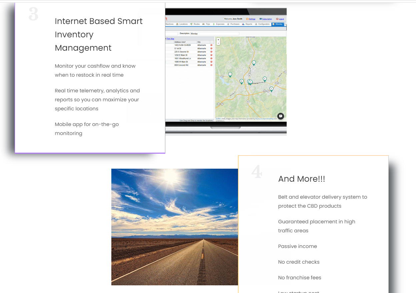This screenshot has height=293, width=416.
Task: Open the Routes tab in laptop screenshot
Action: click(x=195, y=24)
